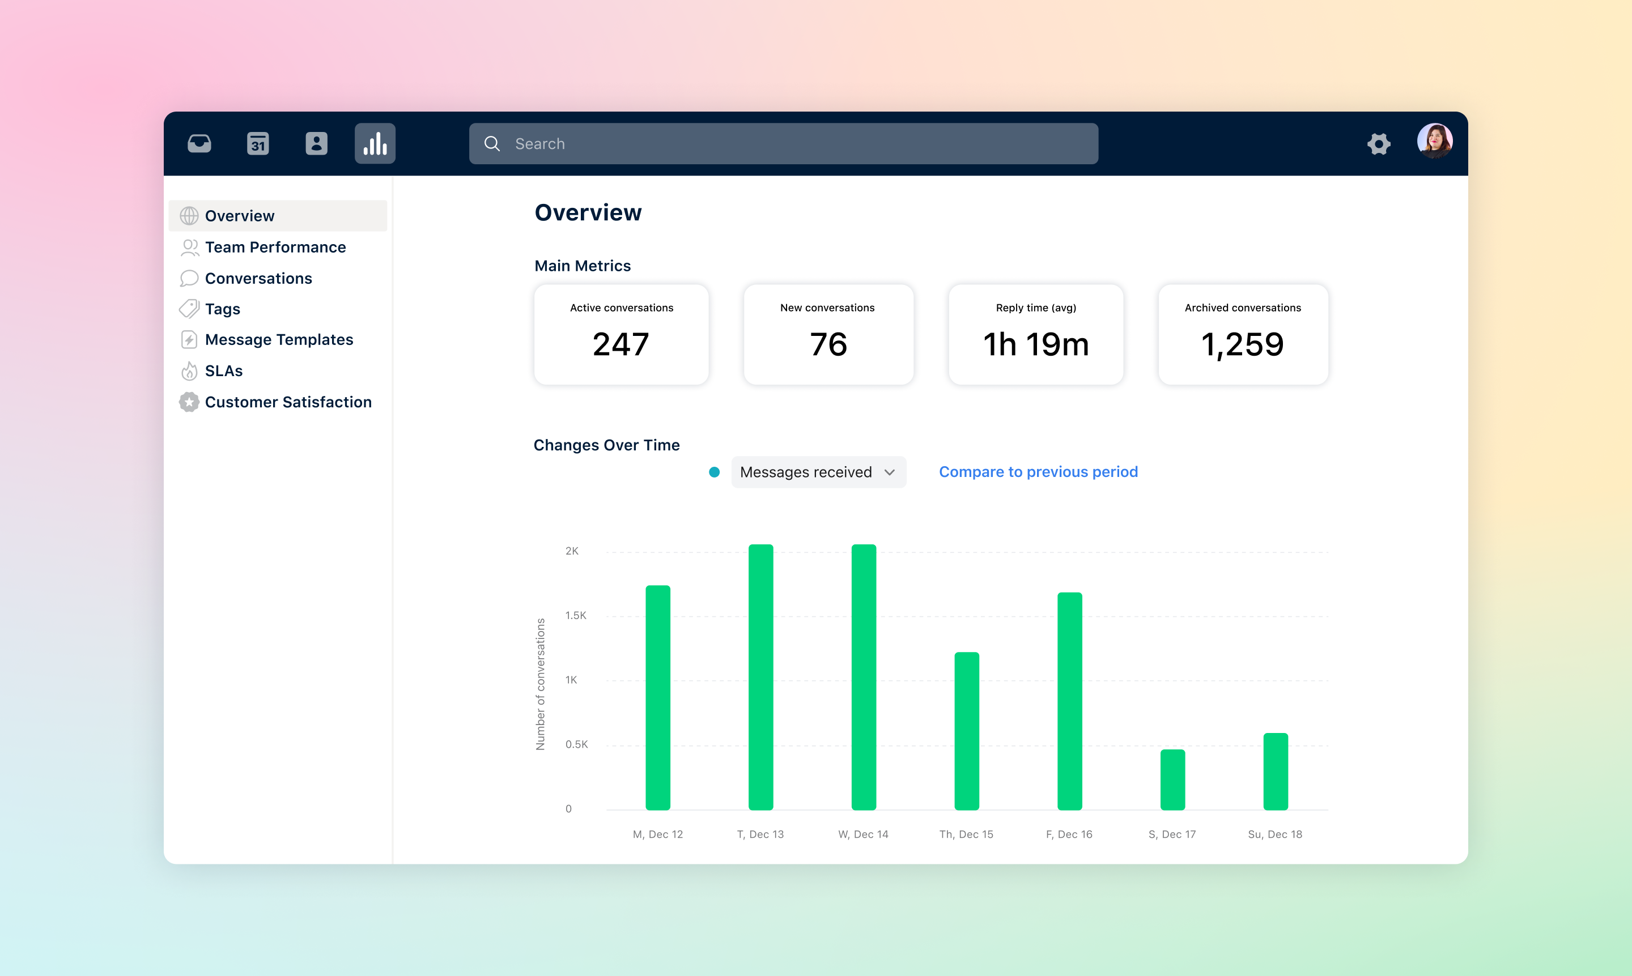Screen dimensions: 1632x976
Task: Click the search magnifier icon
Action: [492, 143]
